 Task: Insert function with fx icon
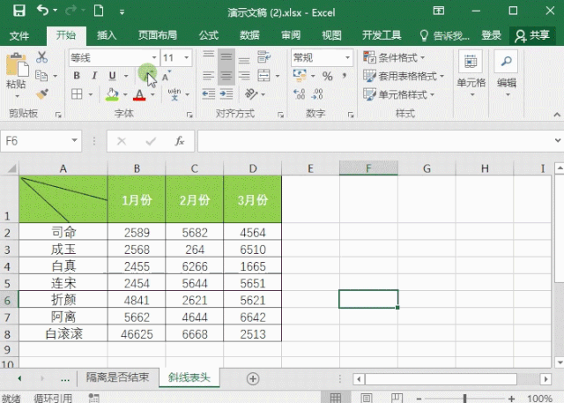click(x=180, y=141)
